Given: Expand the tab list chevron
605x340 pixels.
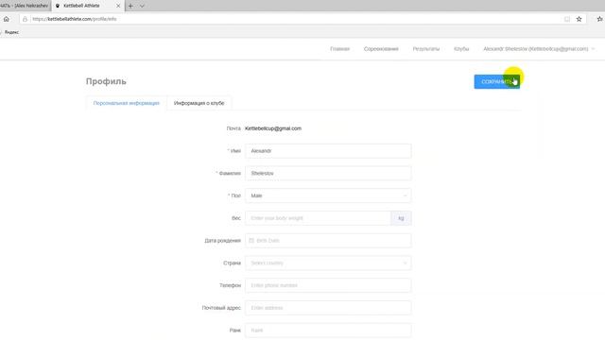Looking at the screenshot, I should (x=142, y=6).
